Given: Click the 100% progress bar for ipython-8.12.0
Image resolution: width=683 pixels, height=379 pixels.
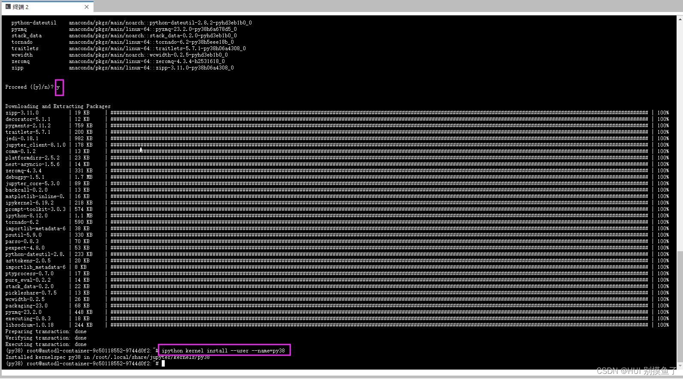Looking at the screenshot, I should [x=379, y=216].
